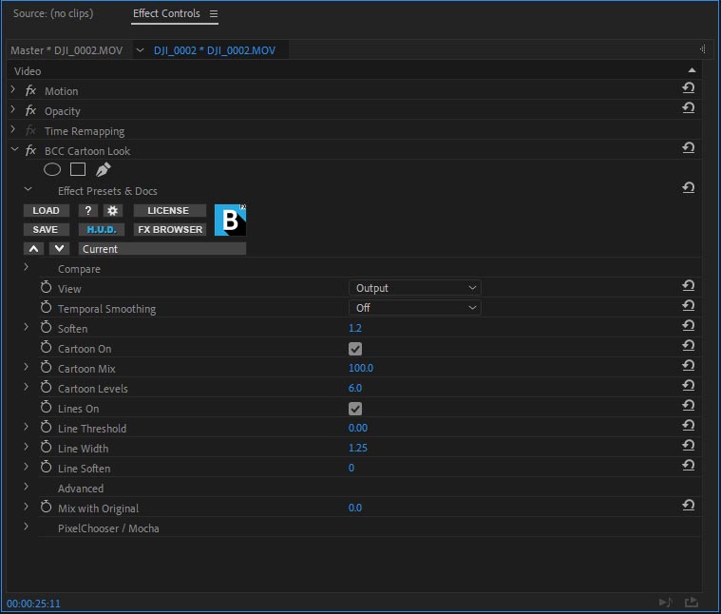
Task: Select the Effect Controls tab
Action: [166, 13]
